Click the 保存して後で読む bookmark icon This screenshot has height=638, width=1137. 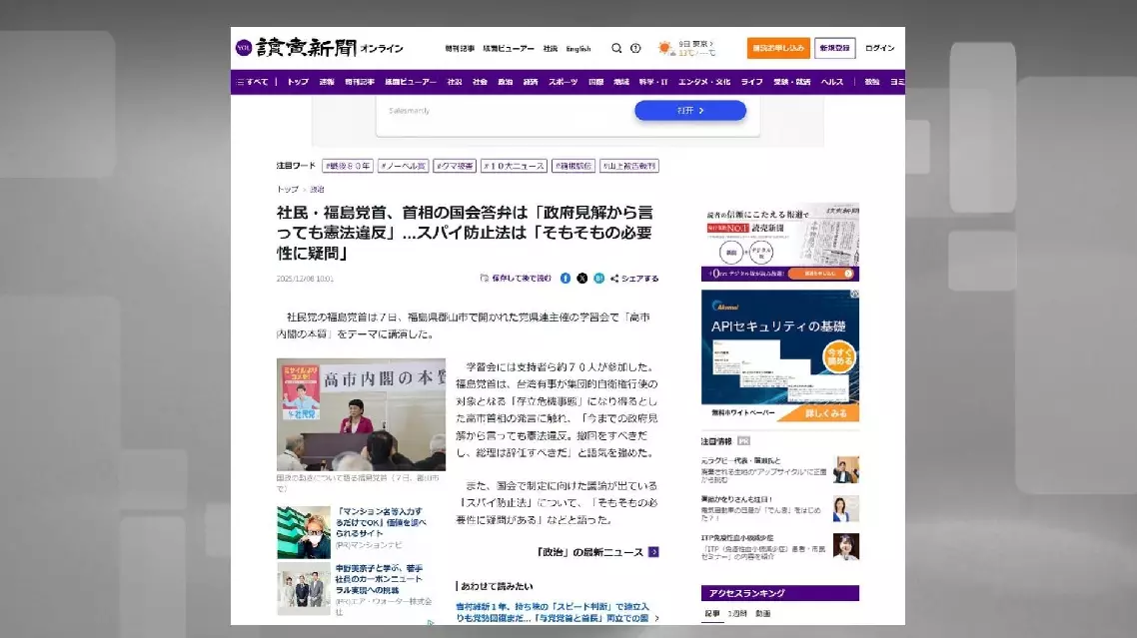click(485, 279)
